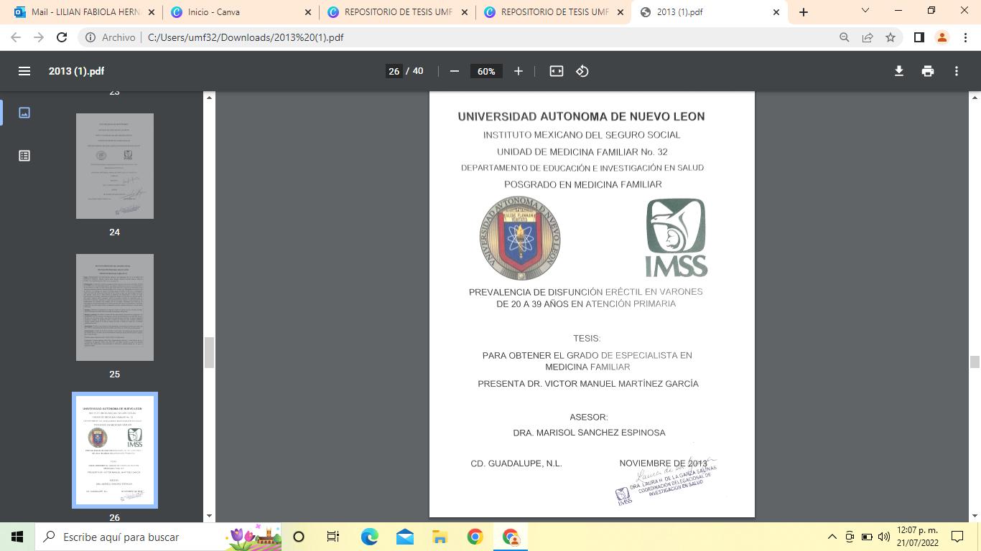Open a new browser tab
The width and height of the screenshot is (981, 551).
tap(804, 12)
